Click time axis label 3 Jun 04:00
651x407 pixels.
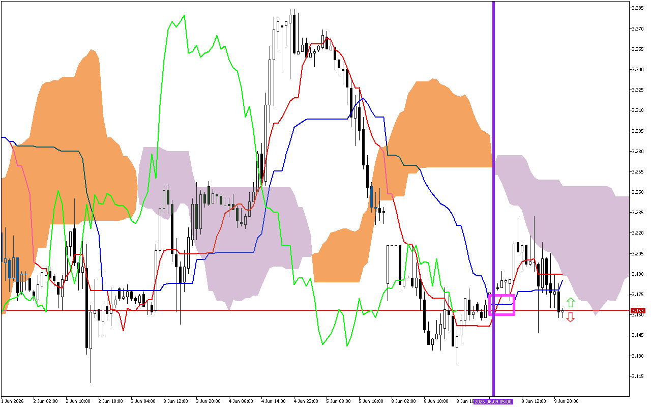143,401
